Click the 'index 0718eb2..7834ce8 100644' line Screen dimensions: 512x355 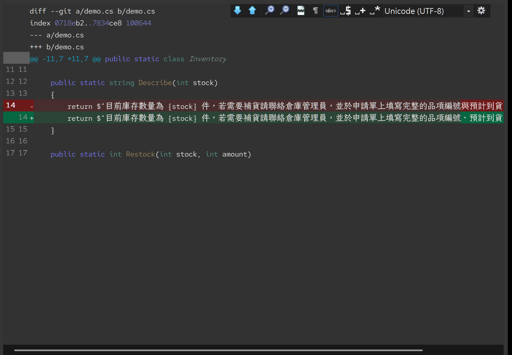coord(90,23)
